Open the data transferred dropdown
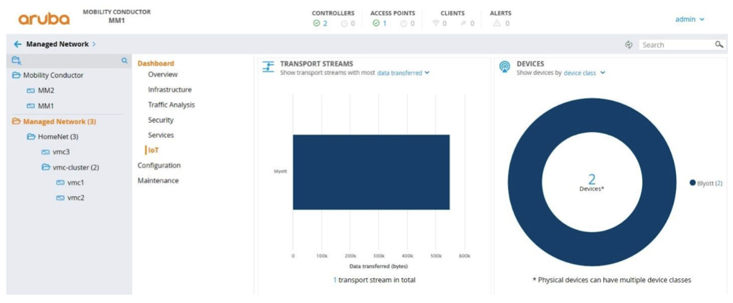Image resolution: width=733 pixels, height=303 pixels. coord(403,73)
